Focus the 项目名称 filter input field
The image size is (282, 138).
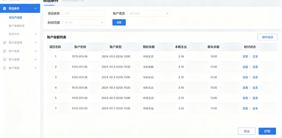84,13
